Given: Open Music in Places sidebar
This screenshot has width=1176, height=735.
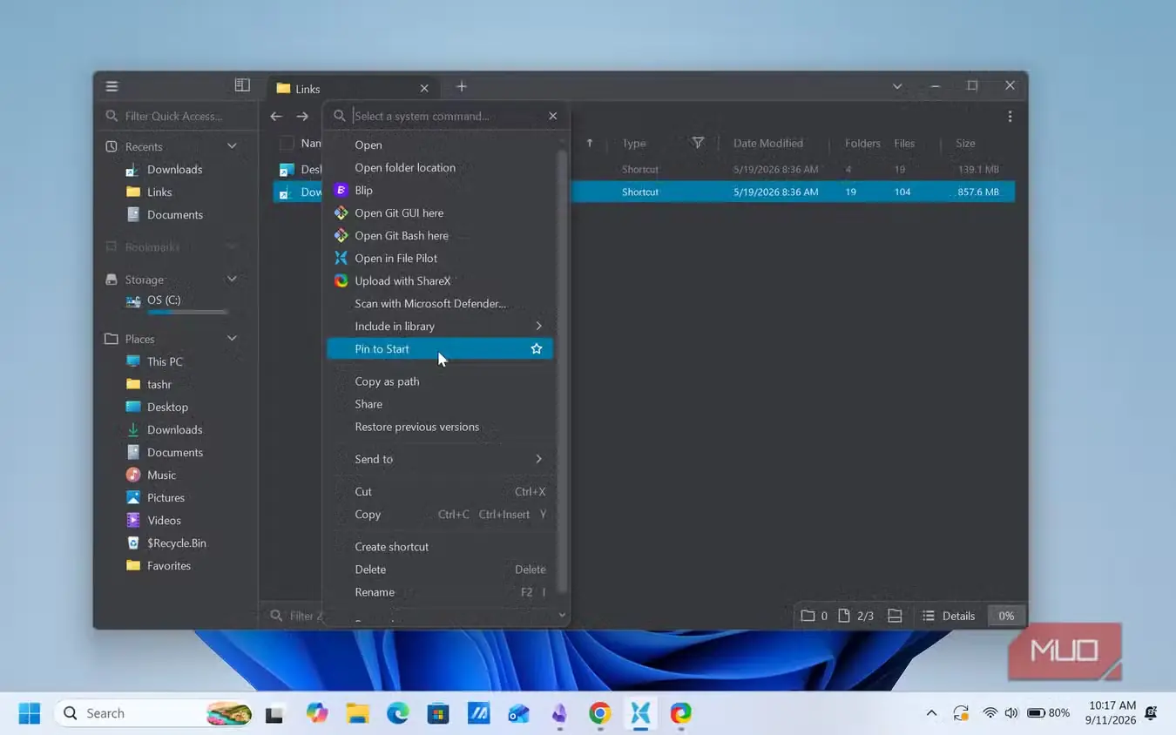Looking at the screenshot, I should click(161, 475).
